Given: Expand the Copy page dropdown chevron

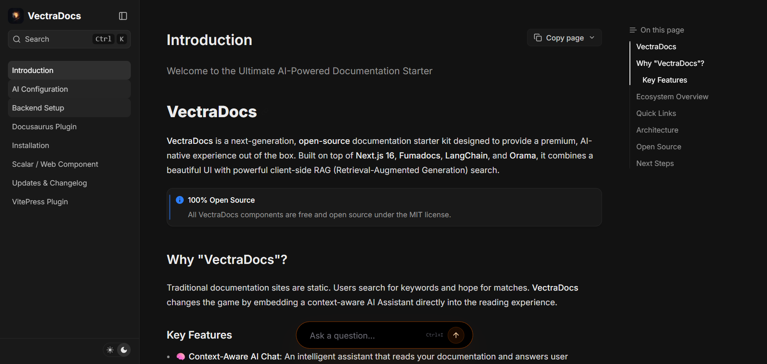Looking at the screenshot, I should pyautogui.click(x=592, y=38).
